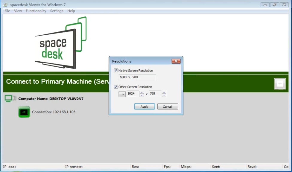This screenshot has height=172, width=292.
Task: Click the computer monitor icon beside Computer Name
Action: (10, 98)
